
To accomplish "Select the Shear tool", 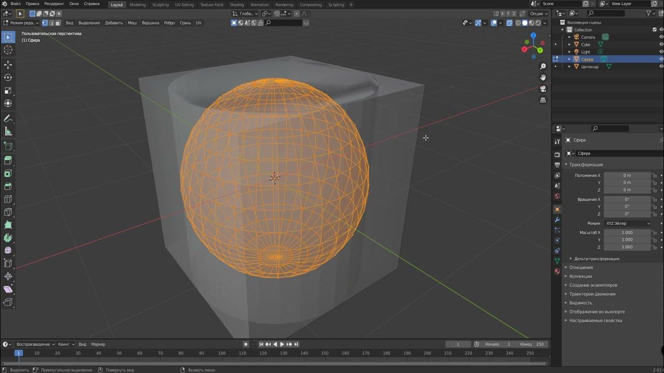I will tap(8, 290).
